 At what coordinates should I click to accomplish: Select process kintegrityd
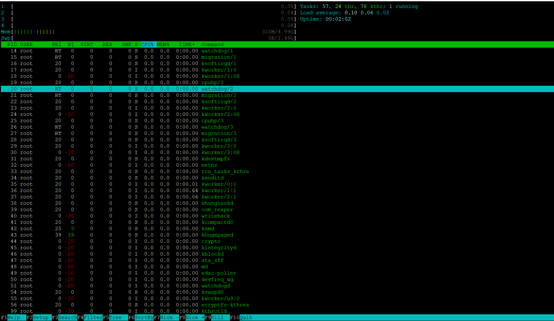(x=277, y=248)
